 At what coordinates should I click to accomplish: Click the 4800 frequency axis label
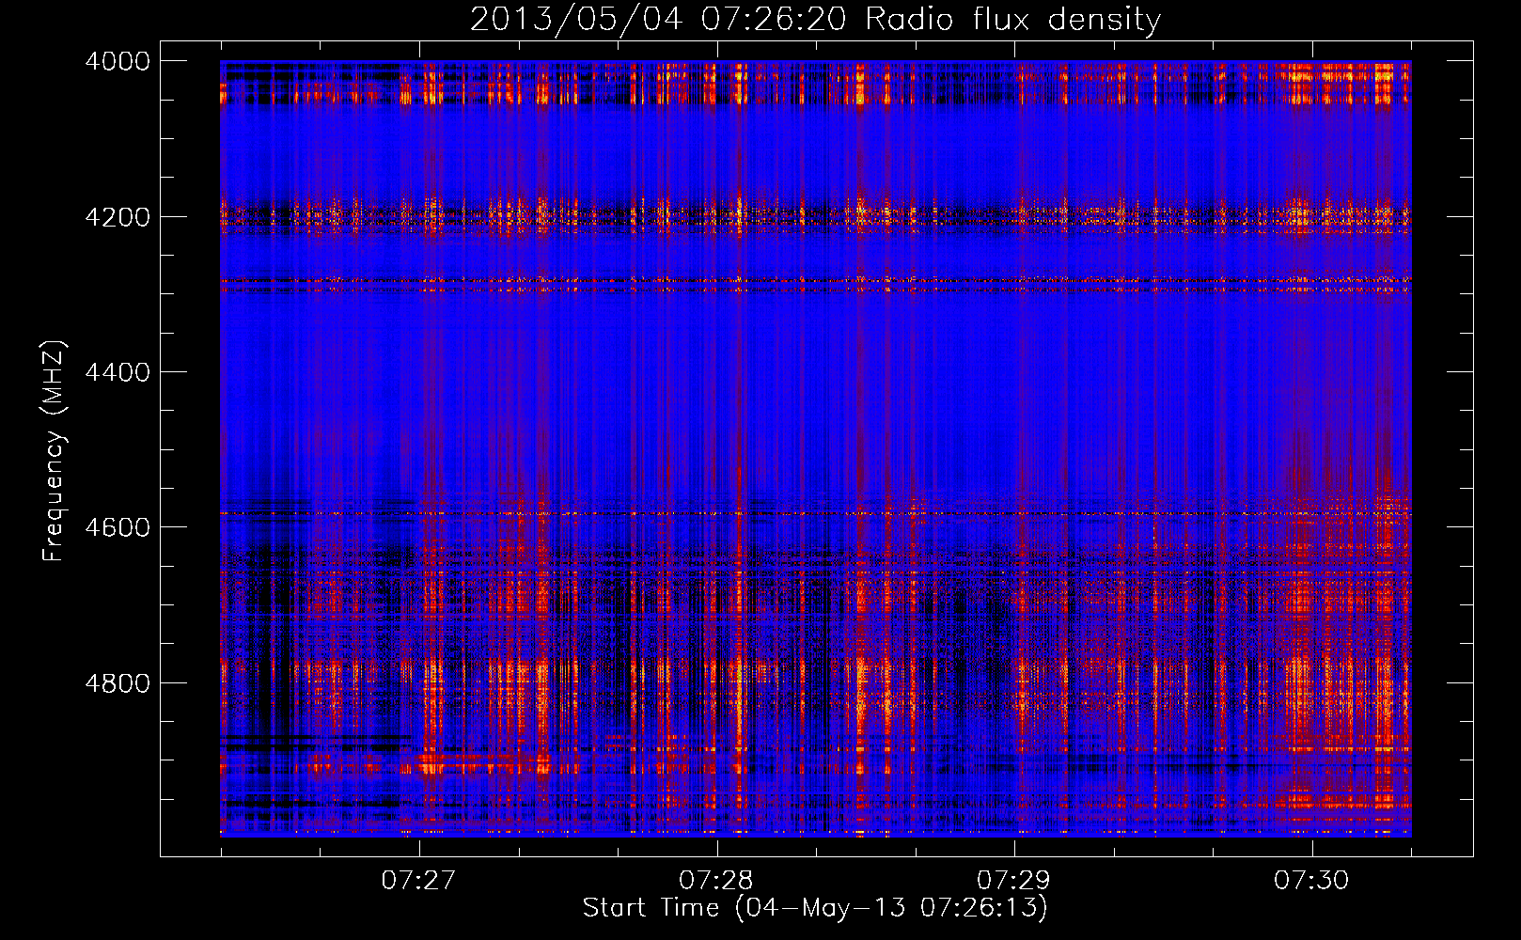pos(118,683)
